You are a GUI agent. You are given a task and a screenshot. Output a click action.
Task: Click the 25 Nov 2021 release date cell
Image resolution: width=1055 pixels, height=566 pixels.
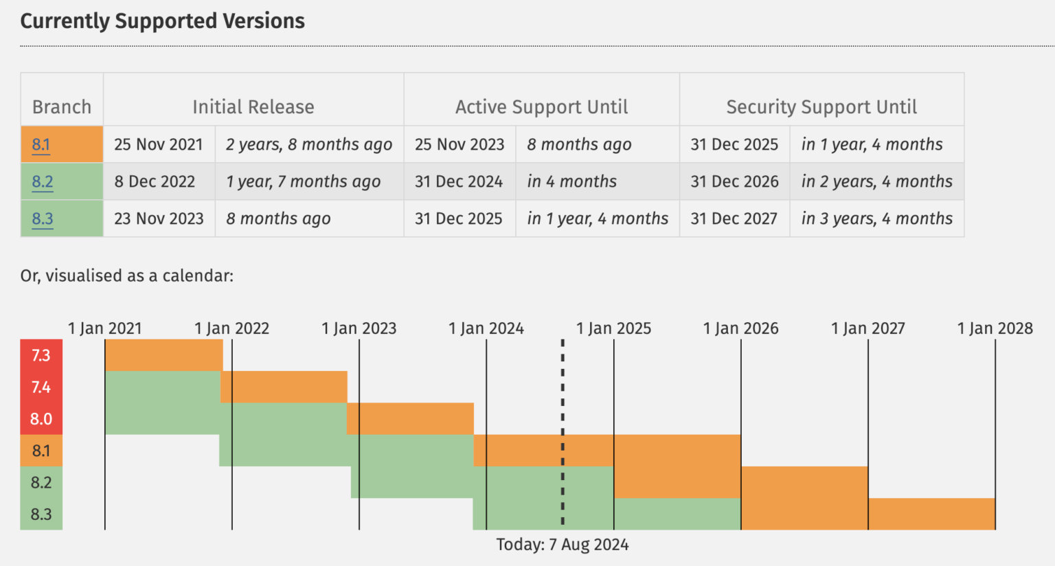(159, 145)
